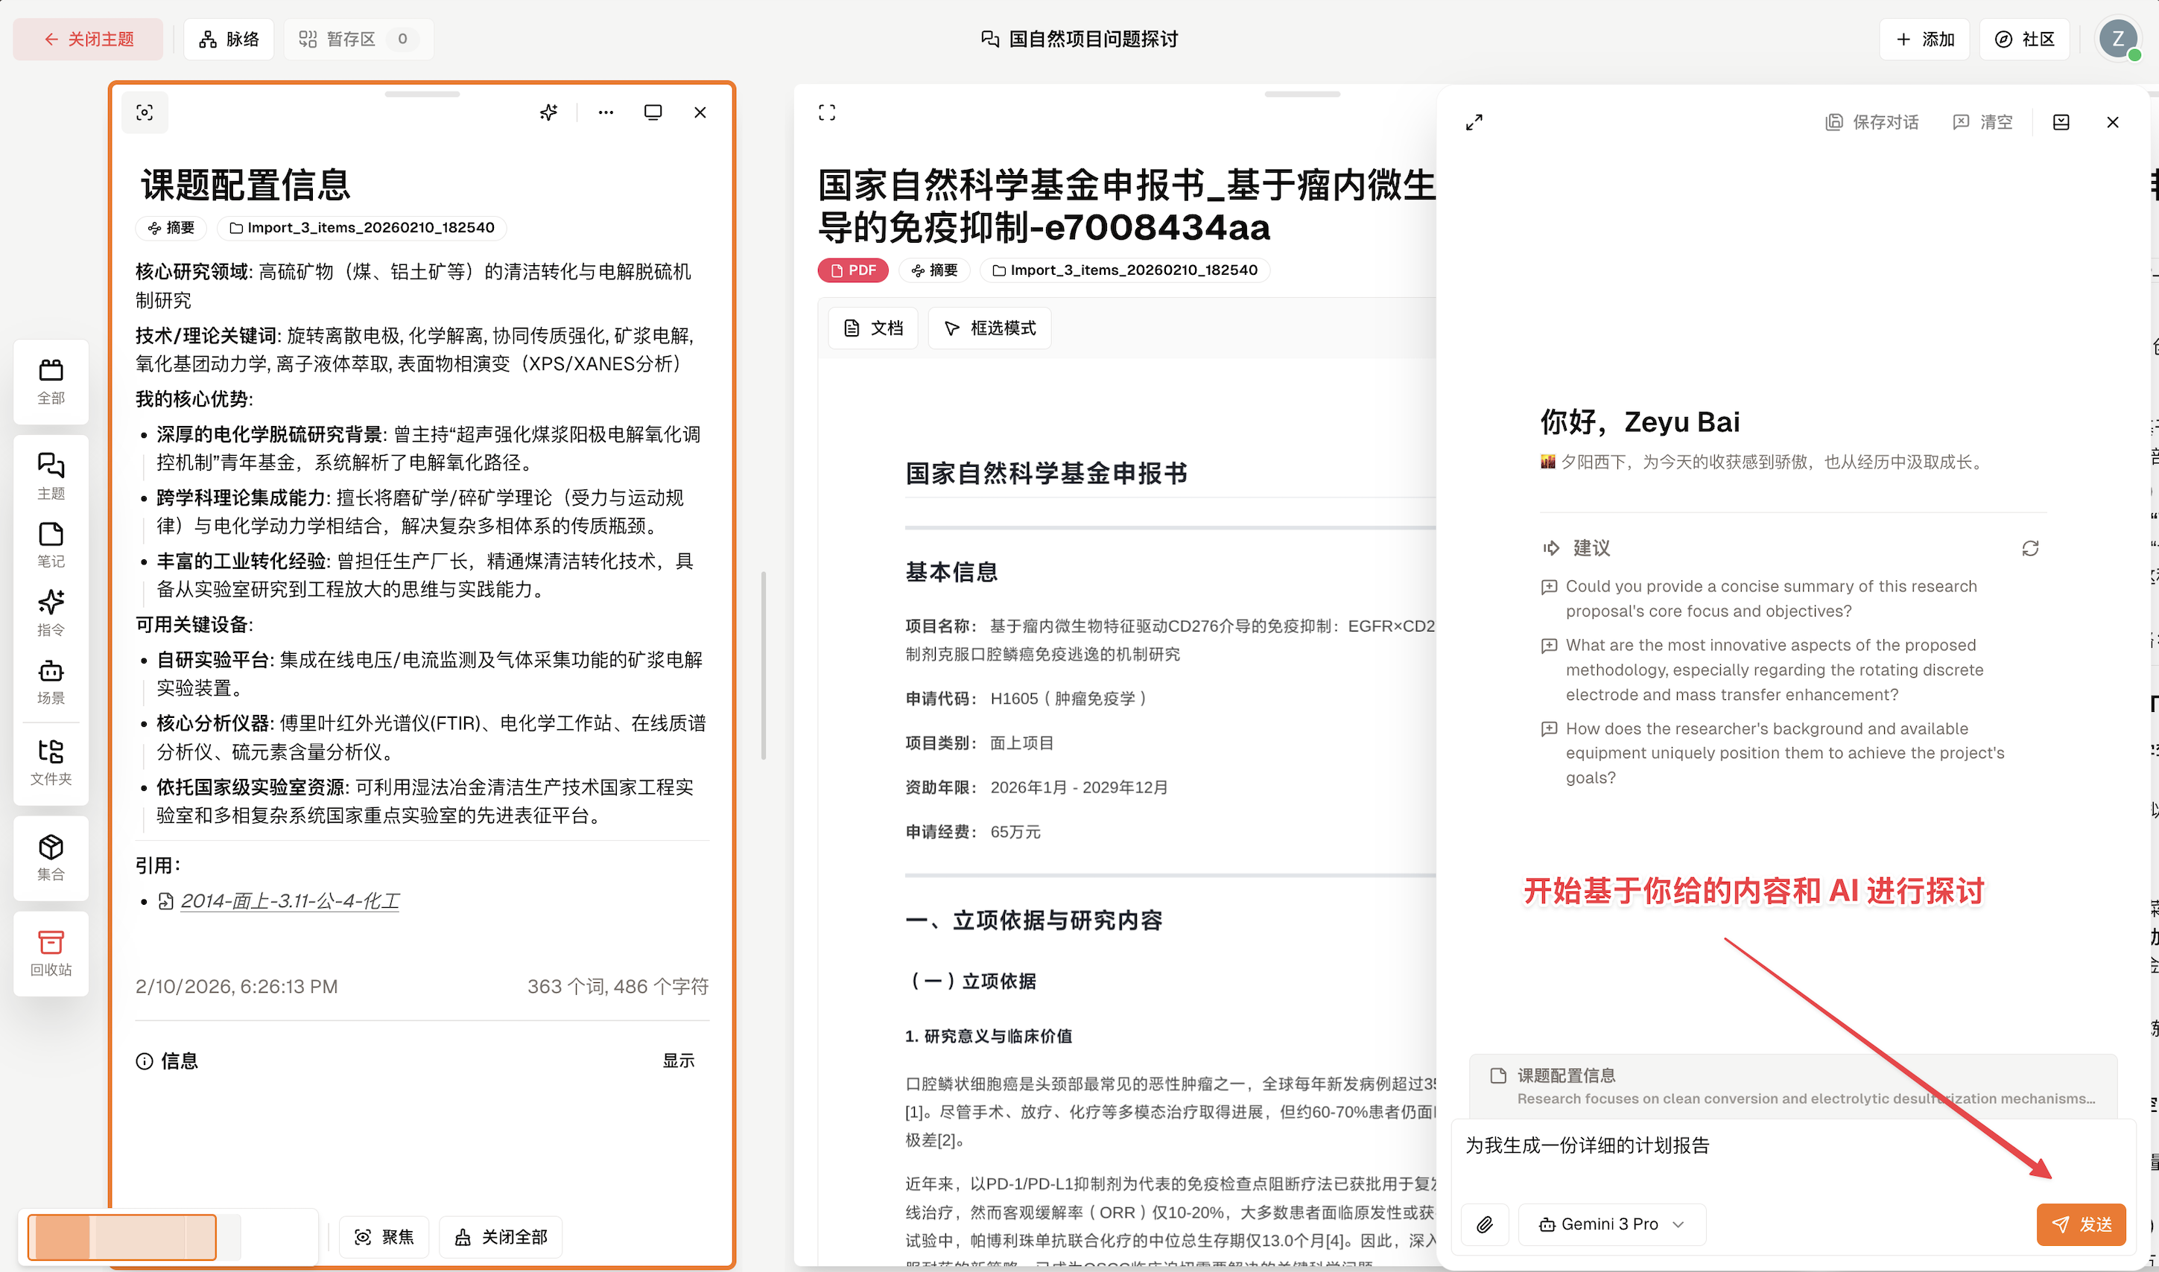Viewport: 2159px width, 1272px height.
Task: Open the 指令 commands sidebar icon
Action: 51,612
